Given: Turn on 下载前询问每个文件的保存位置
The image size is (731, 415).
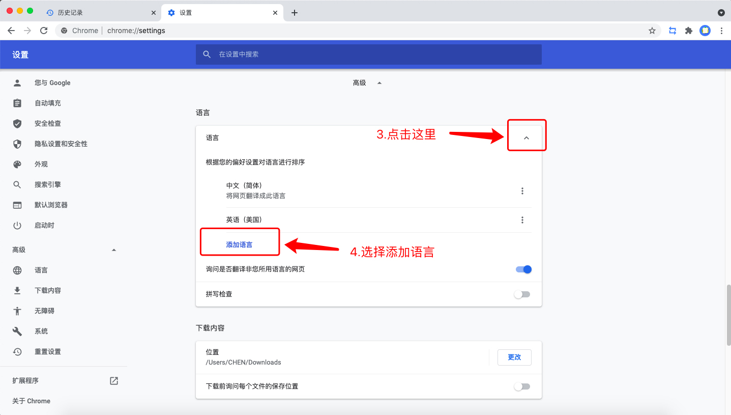Looking at the screenshot, I should pos(522,386).
